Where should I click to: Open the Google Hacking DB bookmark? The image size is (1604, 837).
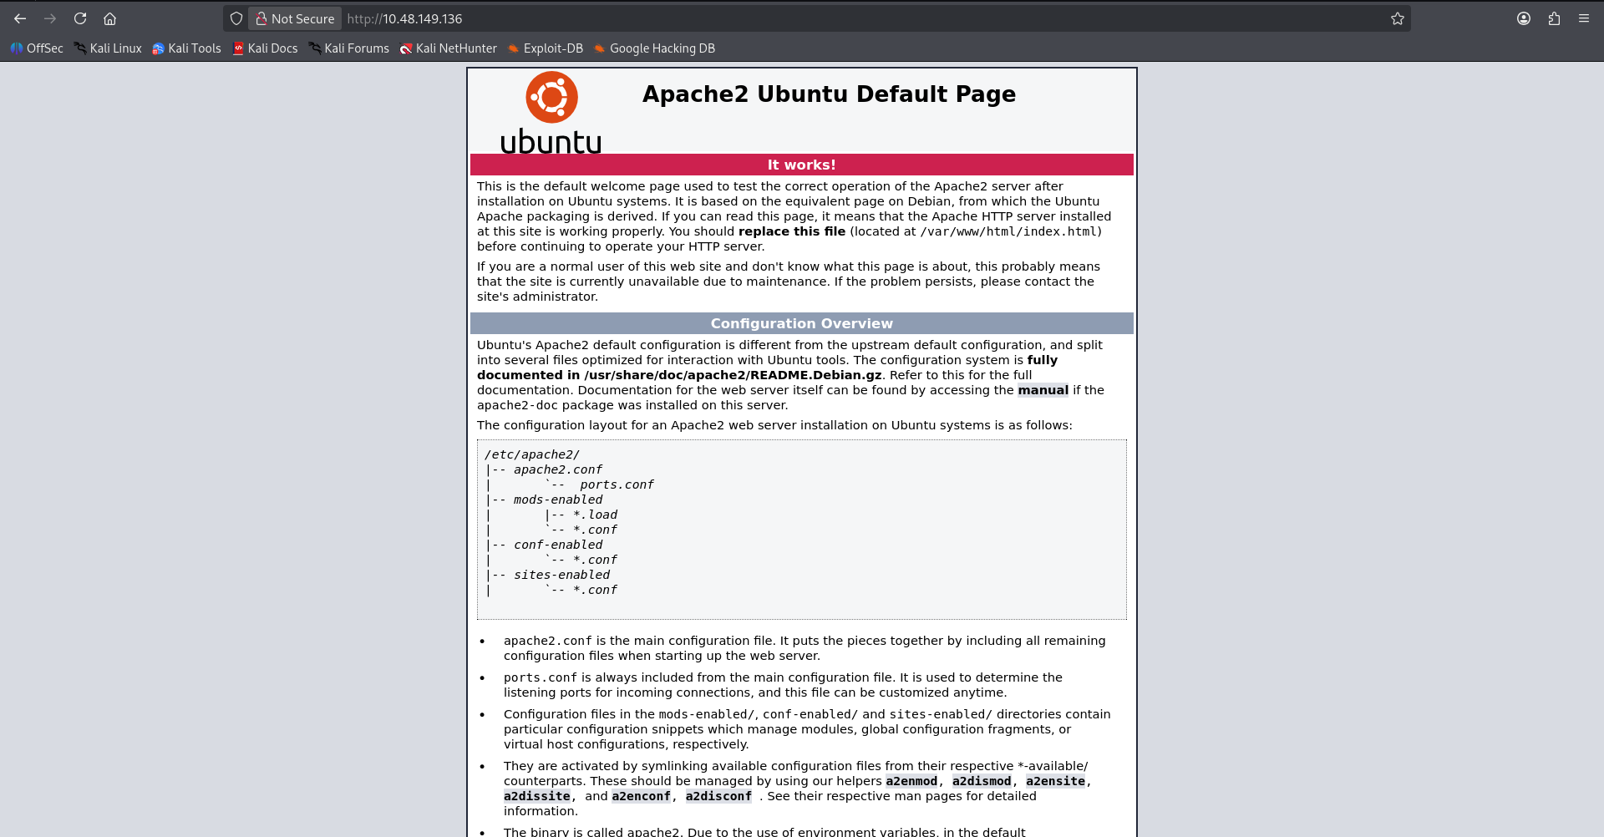point(654,48)
